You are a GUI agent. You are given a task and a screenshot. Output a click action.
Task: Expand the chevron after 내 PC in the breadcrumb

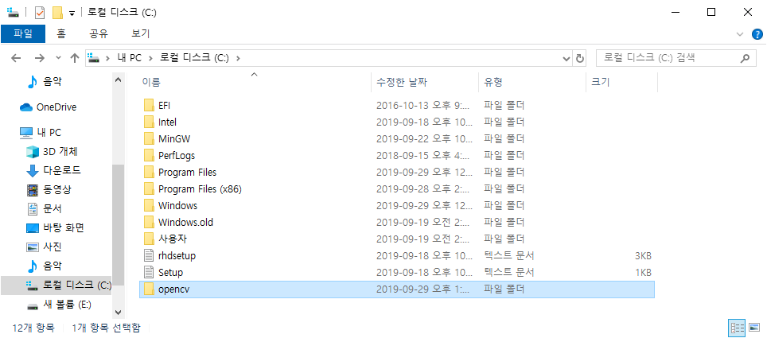point(150,58)
